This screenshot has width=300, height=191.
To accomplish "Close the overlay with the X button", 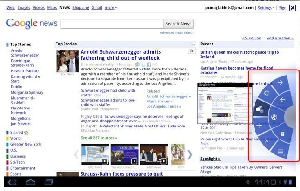I will click(x=293, y=8).
